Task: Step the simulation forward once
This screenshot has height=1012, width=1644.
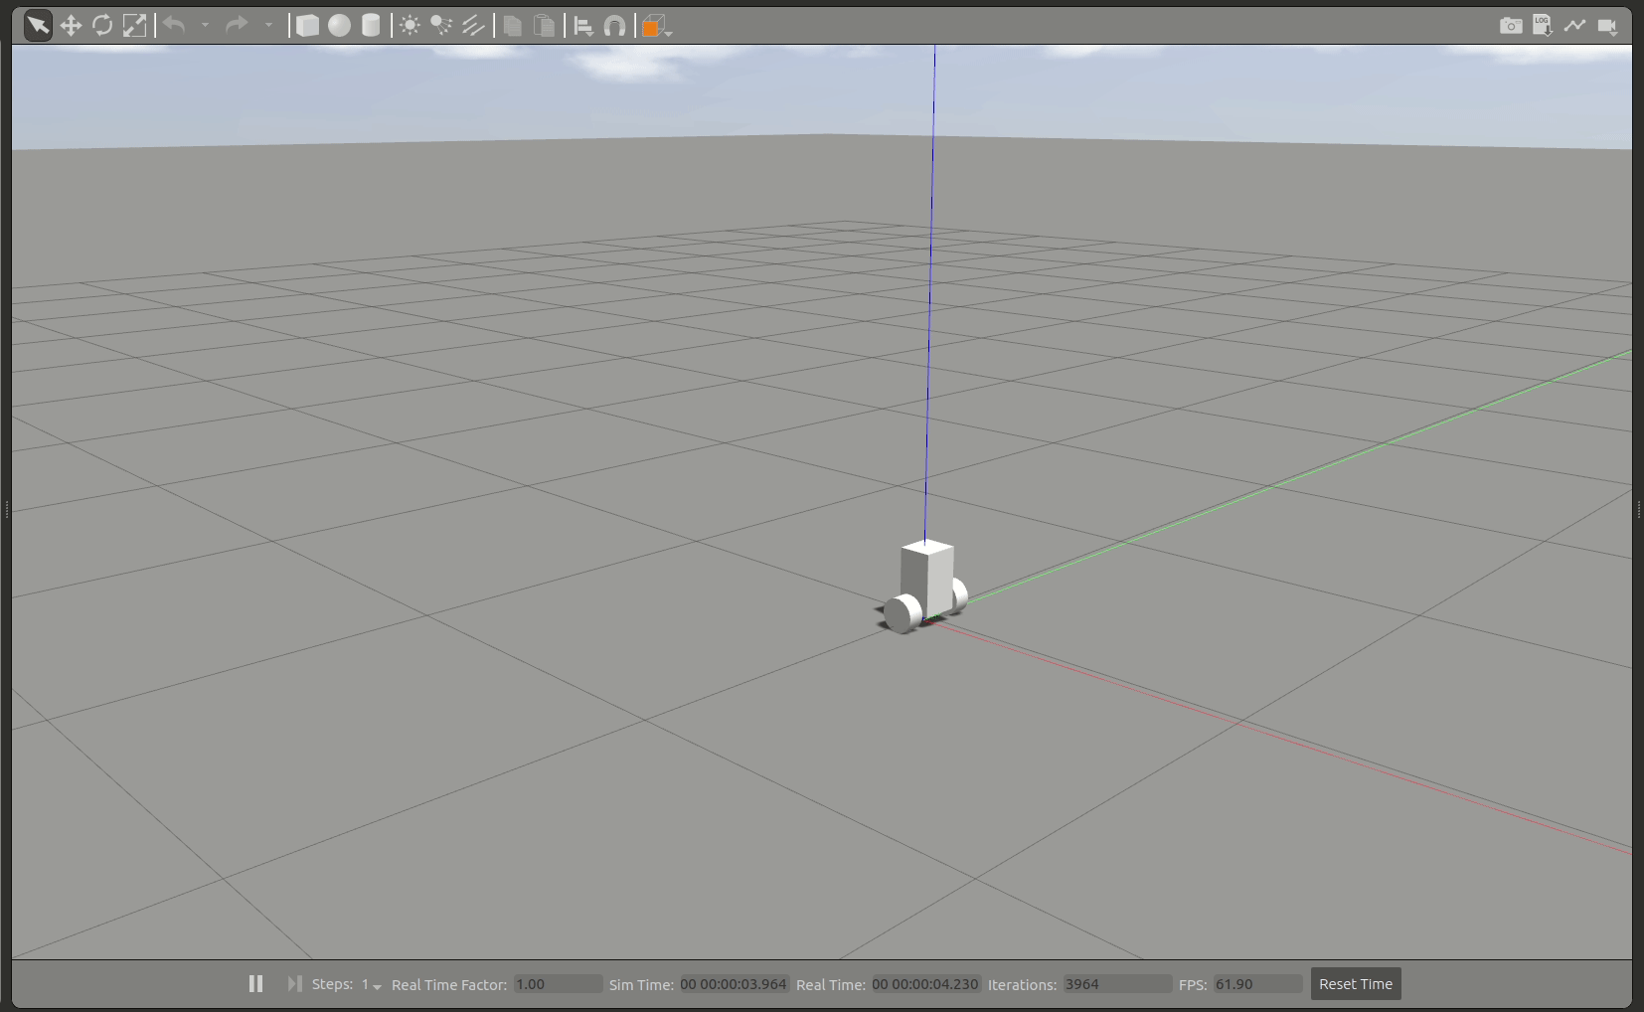Action: (x=294, y=983)
